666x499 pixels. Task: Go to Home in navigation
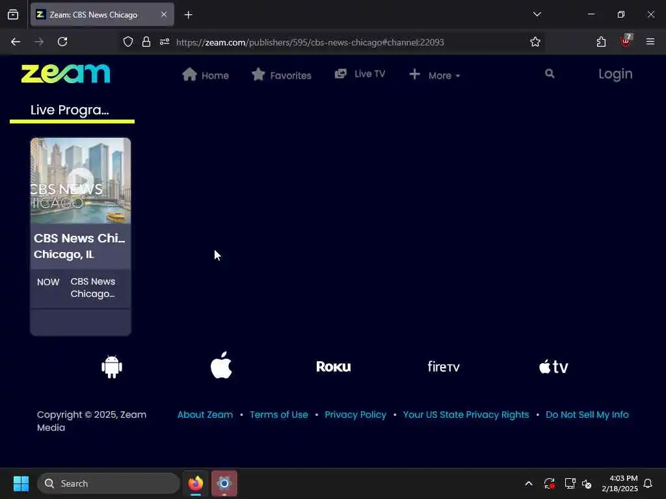206,75
